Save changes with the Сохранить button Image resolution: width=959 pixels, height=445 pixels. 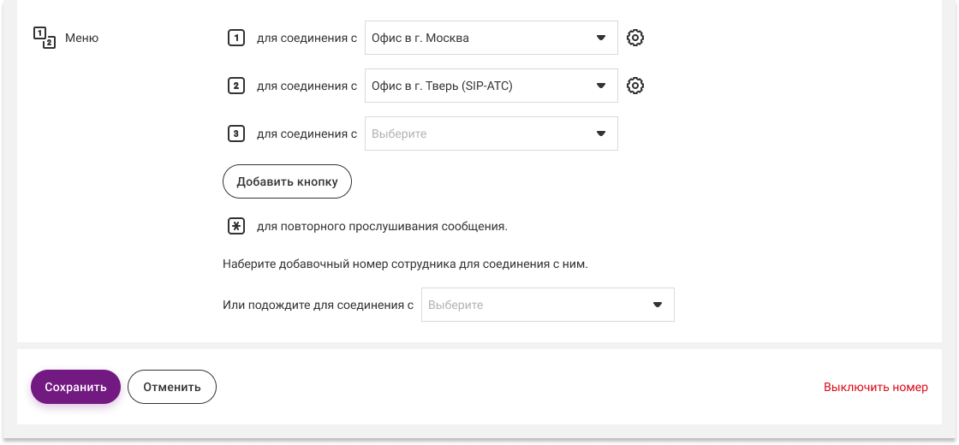coord(75,387)
